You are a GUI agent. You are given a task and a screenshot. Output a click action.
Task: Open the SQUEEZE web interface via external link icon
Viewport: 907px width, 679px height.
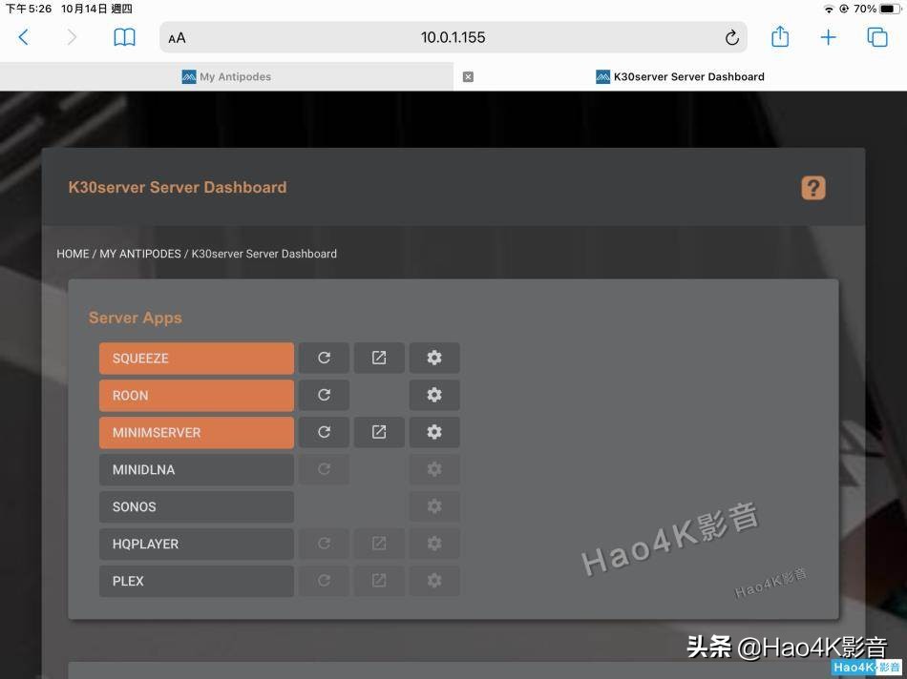click(378, 357)
